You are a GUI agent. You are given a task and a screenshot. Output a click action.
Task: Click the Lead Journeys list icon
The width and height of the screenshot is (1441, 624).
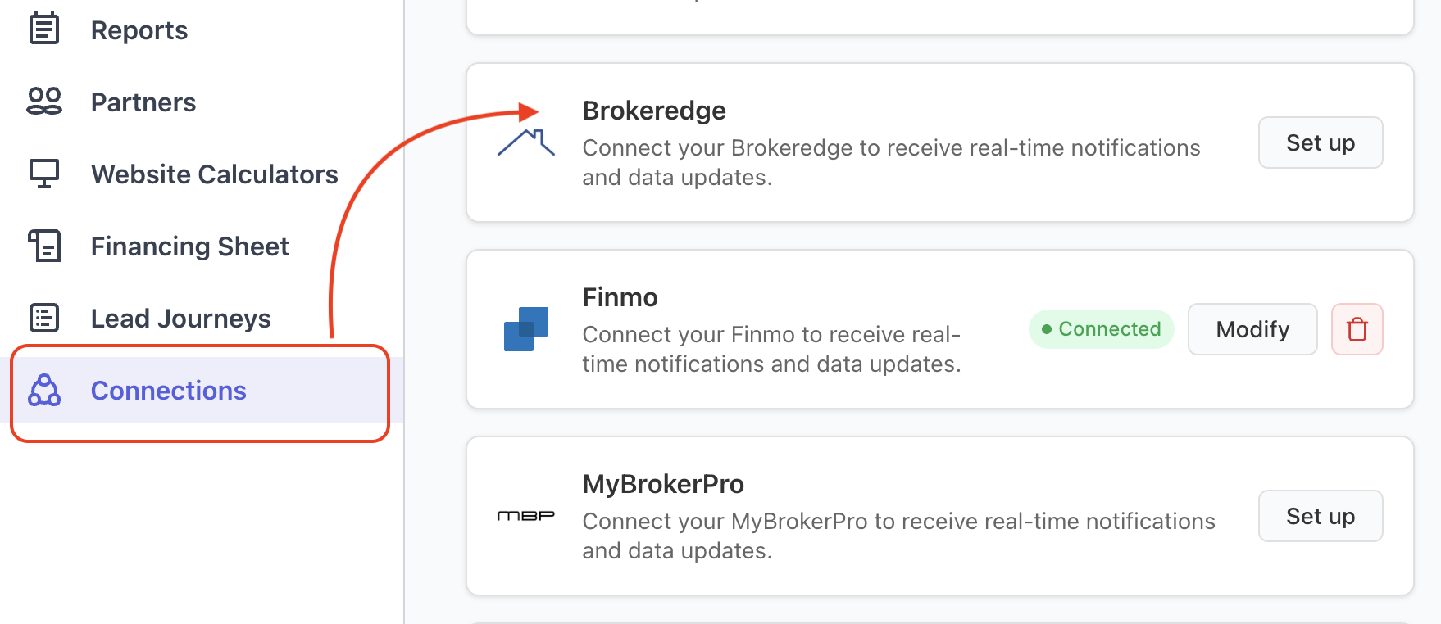tap(44, 318)
